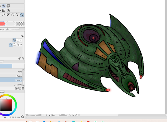Expand the zoom in/out options dropdown
The width and height of the screenshot is (167, 122).
point(21,40)
